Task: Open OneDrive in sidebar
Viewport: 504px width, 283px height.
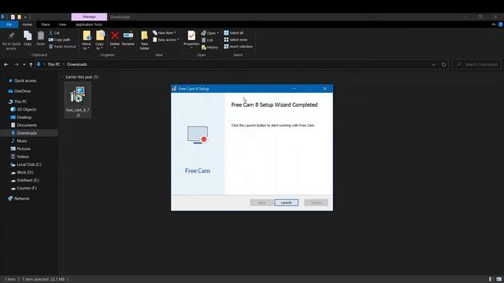Action: (19, 91)
